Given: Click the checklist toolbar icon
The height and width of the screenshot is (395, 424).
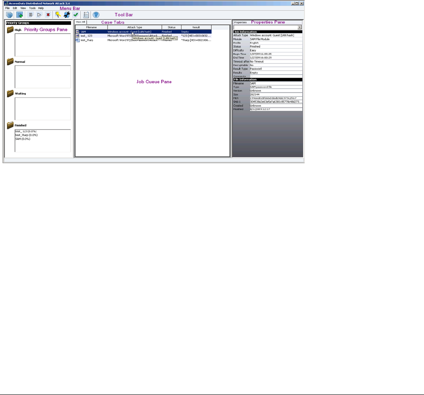Looking at the screenshot, I should click(86, 15).
